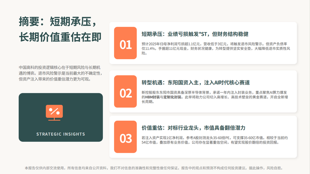310x174 pixels.
Task: Click text line 54亿市值，叠加原有业务价值
Action: (x=210, y=142)
